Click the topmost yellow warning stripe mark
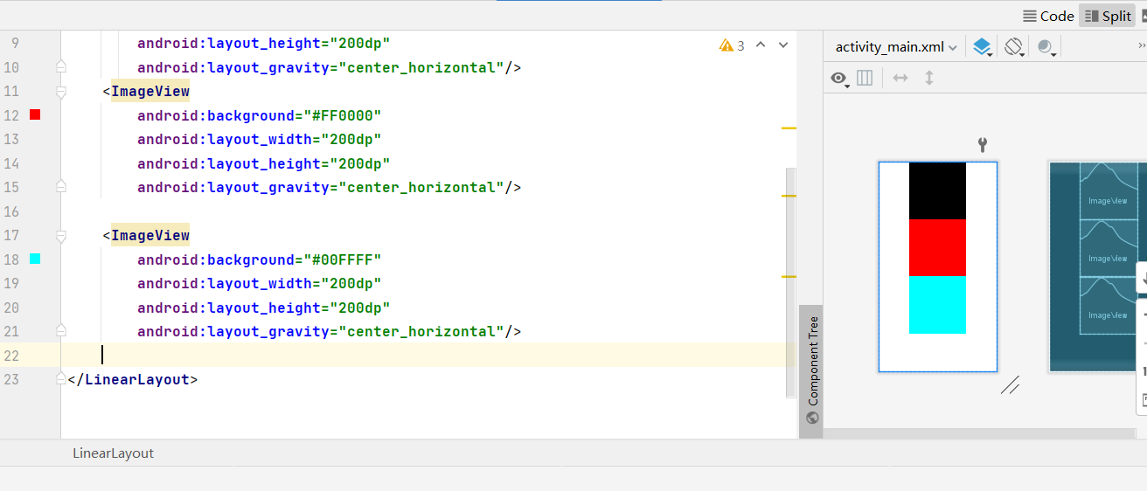1147x491 pixels. [789, 128]
